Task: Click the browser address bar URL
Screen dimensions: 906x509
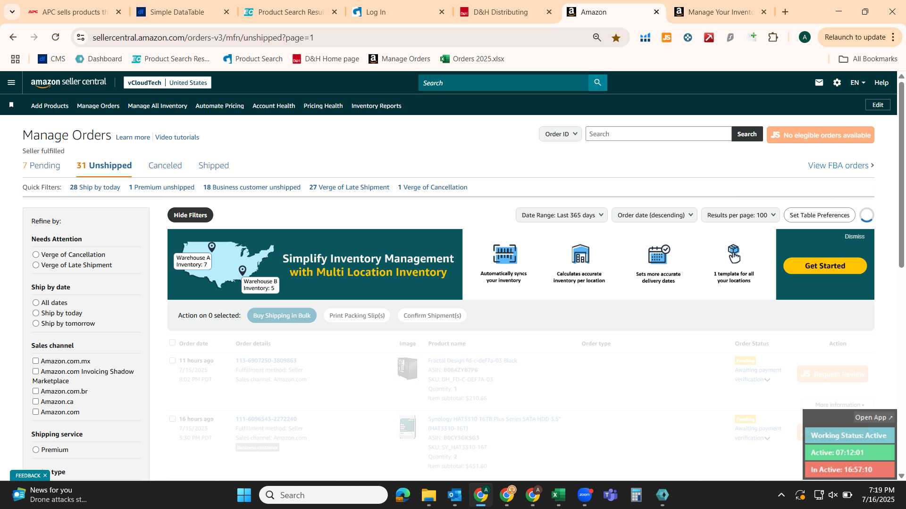Action: [203, 37]
